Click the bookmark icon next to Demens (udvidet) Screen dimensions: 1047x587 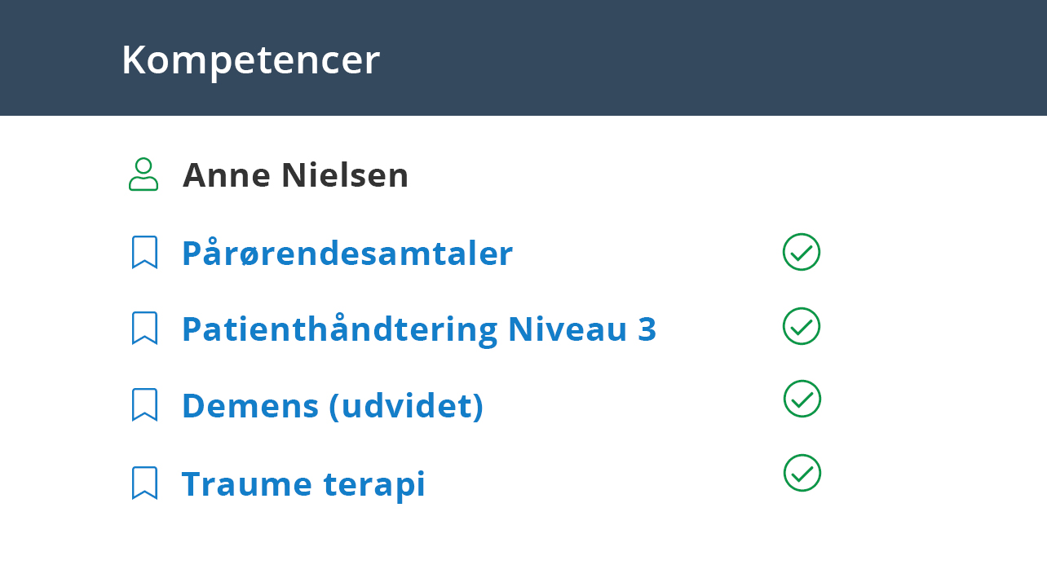coord(144,405)
